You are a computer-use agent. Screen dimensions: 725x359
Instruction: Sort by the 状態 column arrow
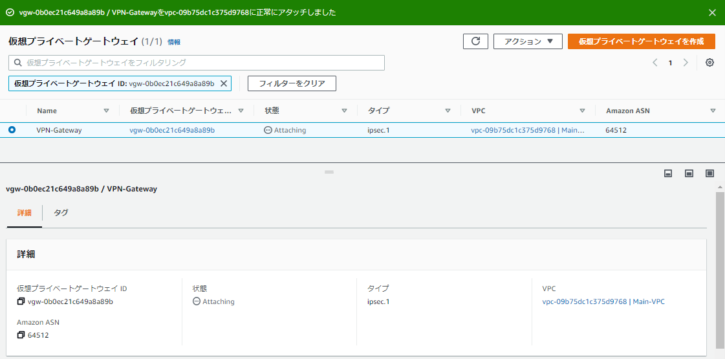(344, 111)
